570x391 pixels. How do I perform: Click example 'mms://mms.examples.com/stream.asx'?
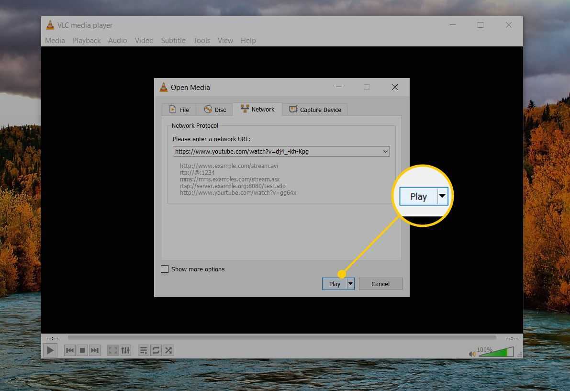[x=230, y=179]
